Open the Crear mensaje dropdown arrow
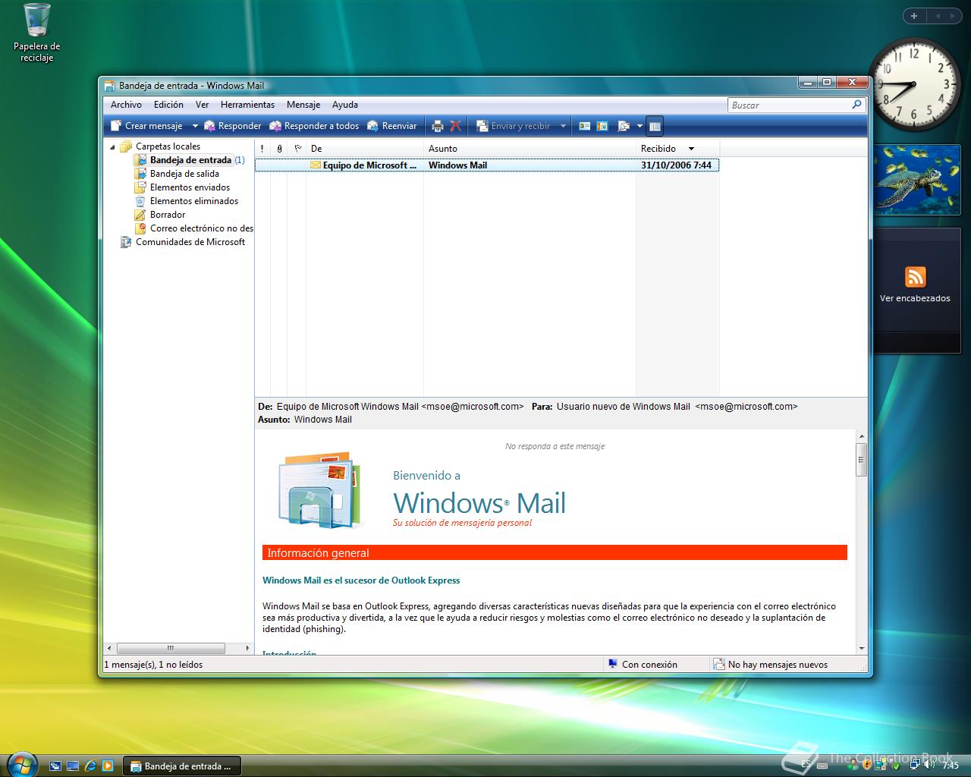This screenshot has width=971, height=777. [x=195, y=125]
